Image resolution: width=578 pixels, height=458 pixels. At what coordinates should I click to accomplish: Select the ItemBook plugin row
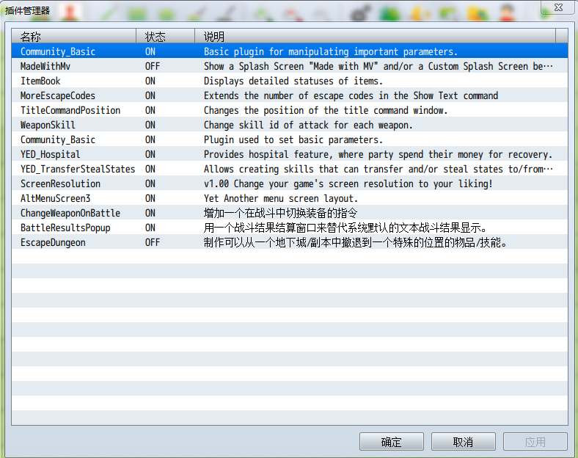coord(290,81)
